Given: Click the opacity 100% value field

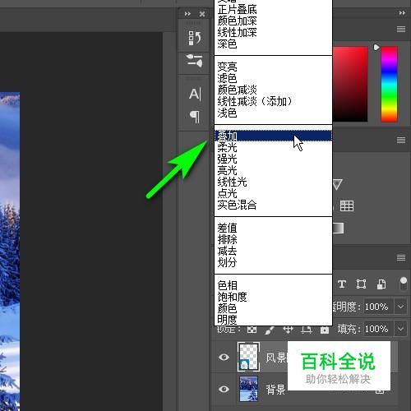Looking at the screenshot, I should pyautogui.click(x=379, y=307).
